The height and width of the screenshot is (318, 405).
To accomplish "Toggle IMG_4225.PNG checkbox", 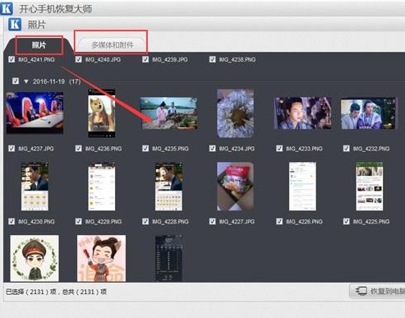I will 347,221.
